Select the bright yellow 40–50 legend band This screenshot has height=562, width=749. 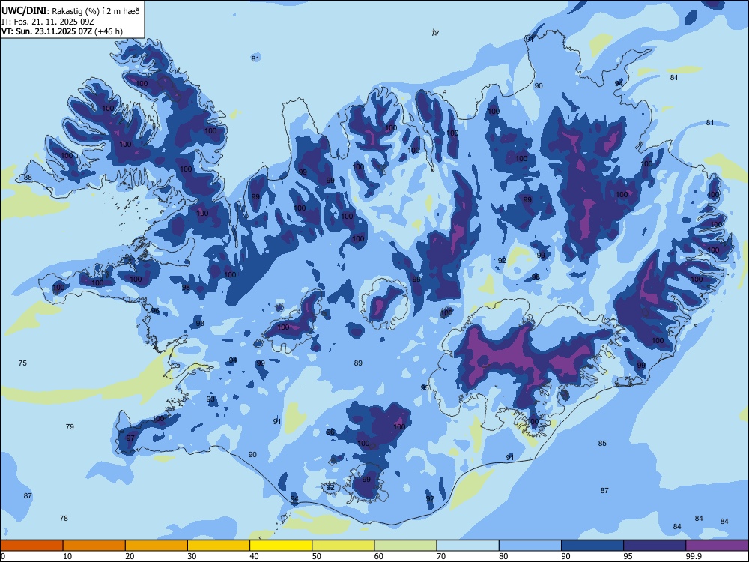click(x=281, y=546)
